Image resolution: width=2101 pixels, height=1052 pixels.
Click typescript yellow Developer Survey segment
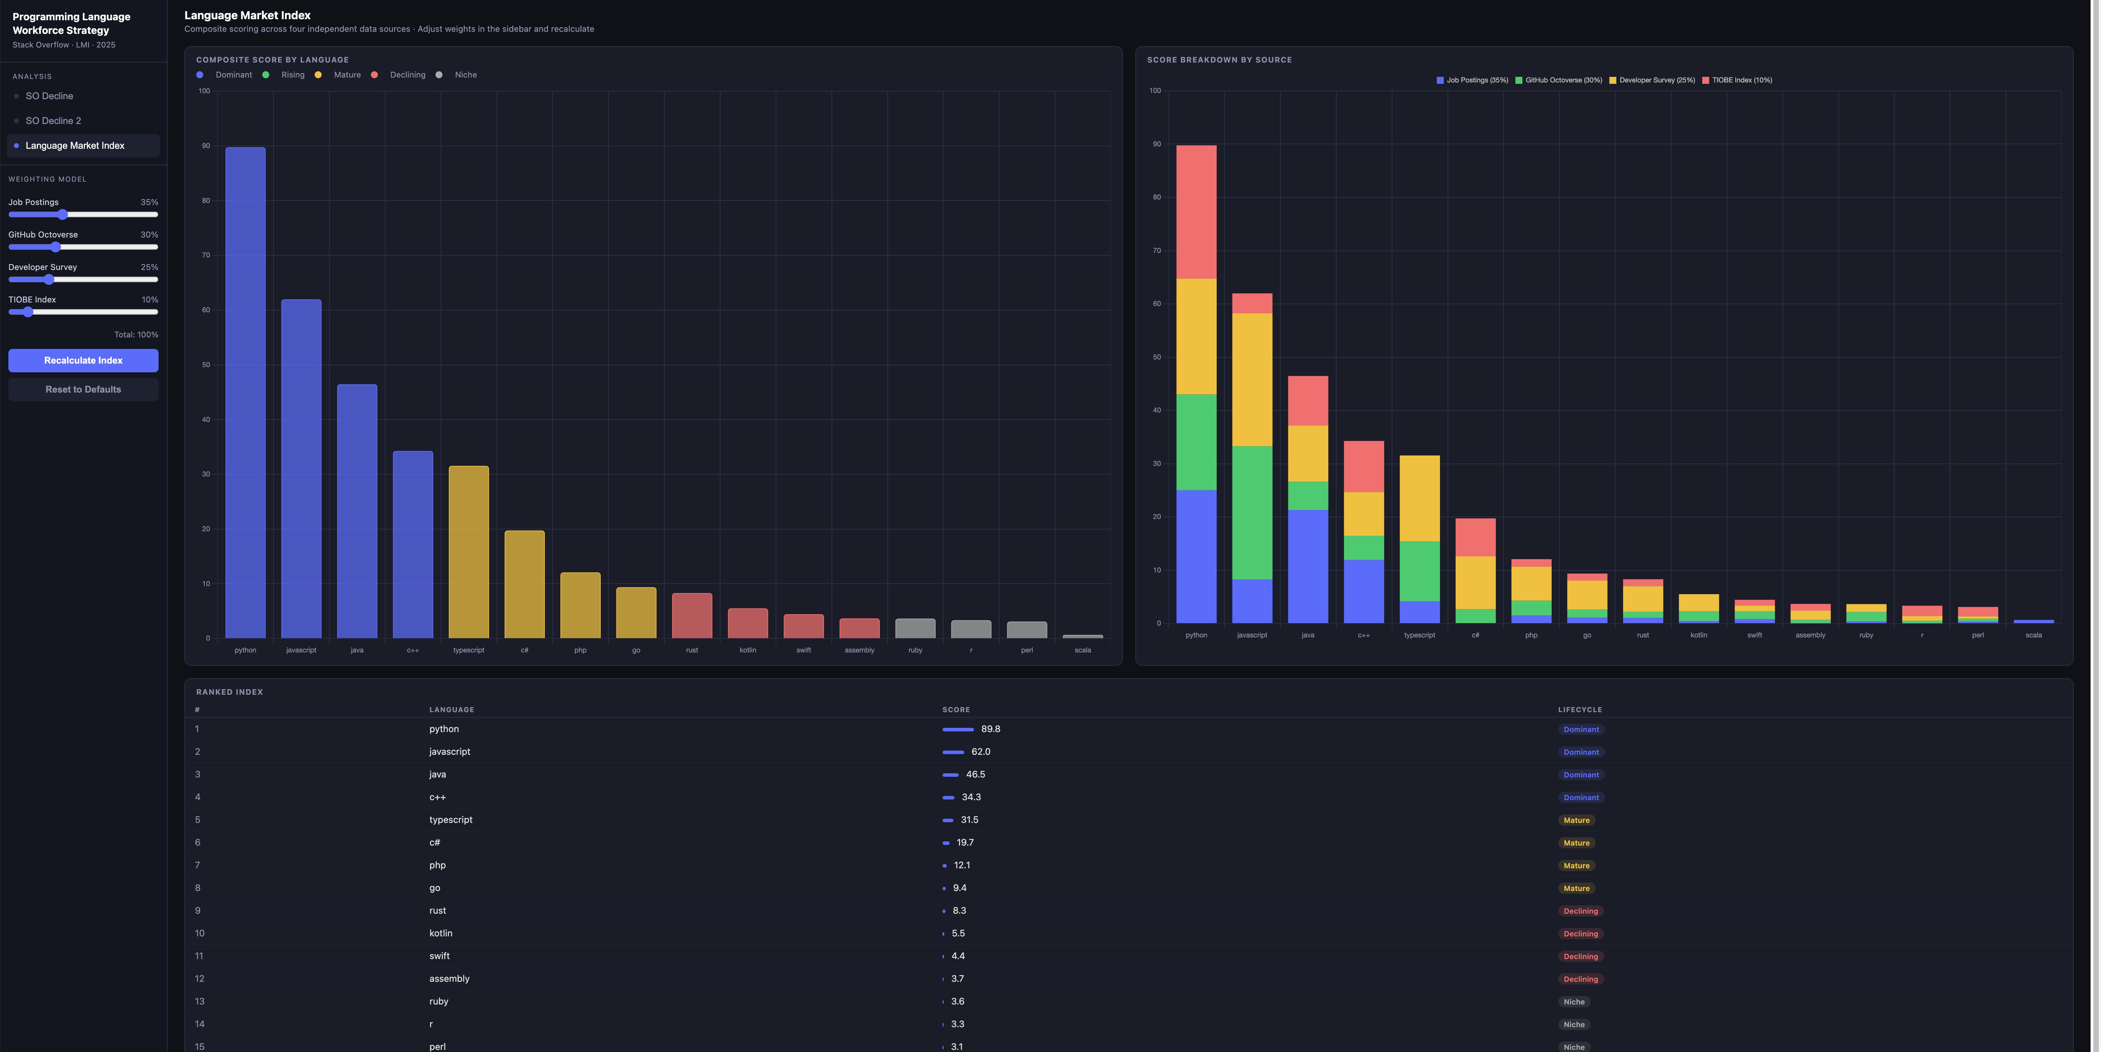point(1420,498)
